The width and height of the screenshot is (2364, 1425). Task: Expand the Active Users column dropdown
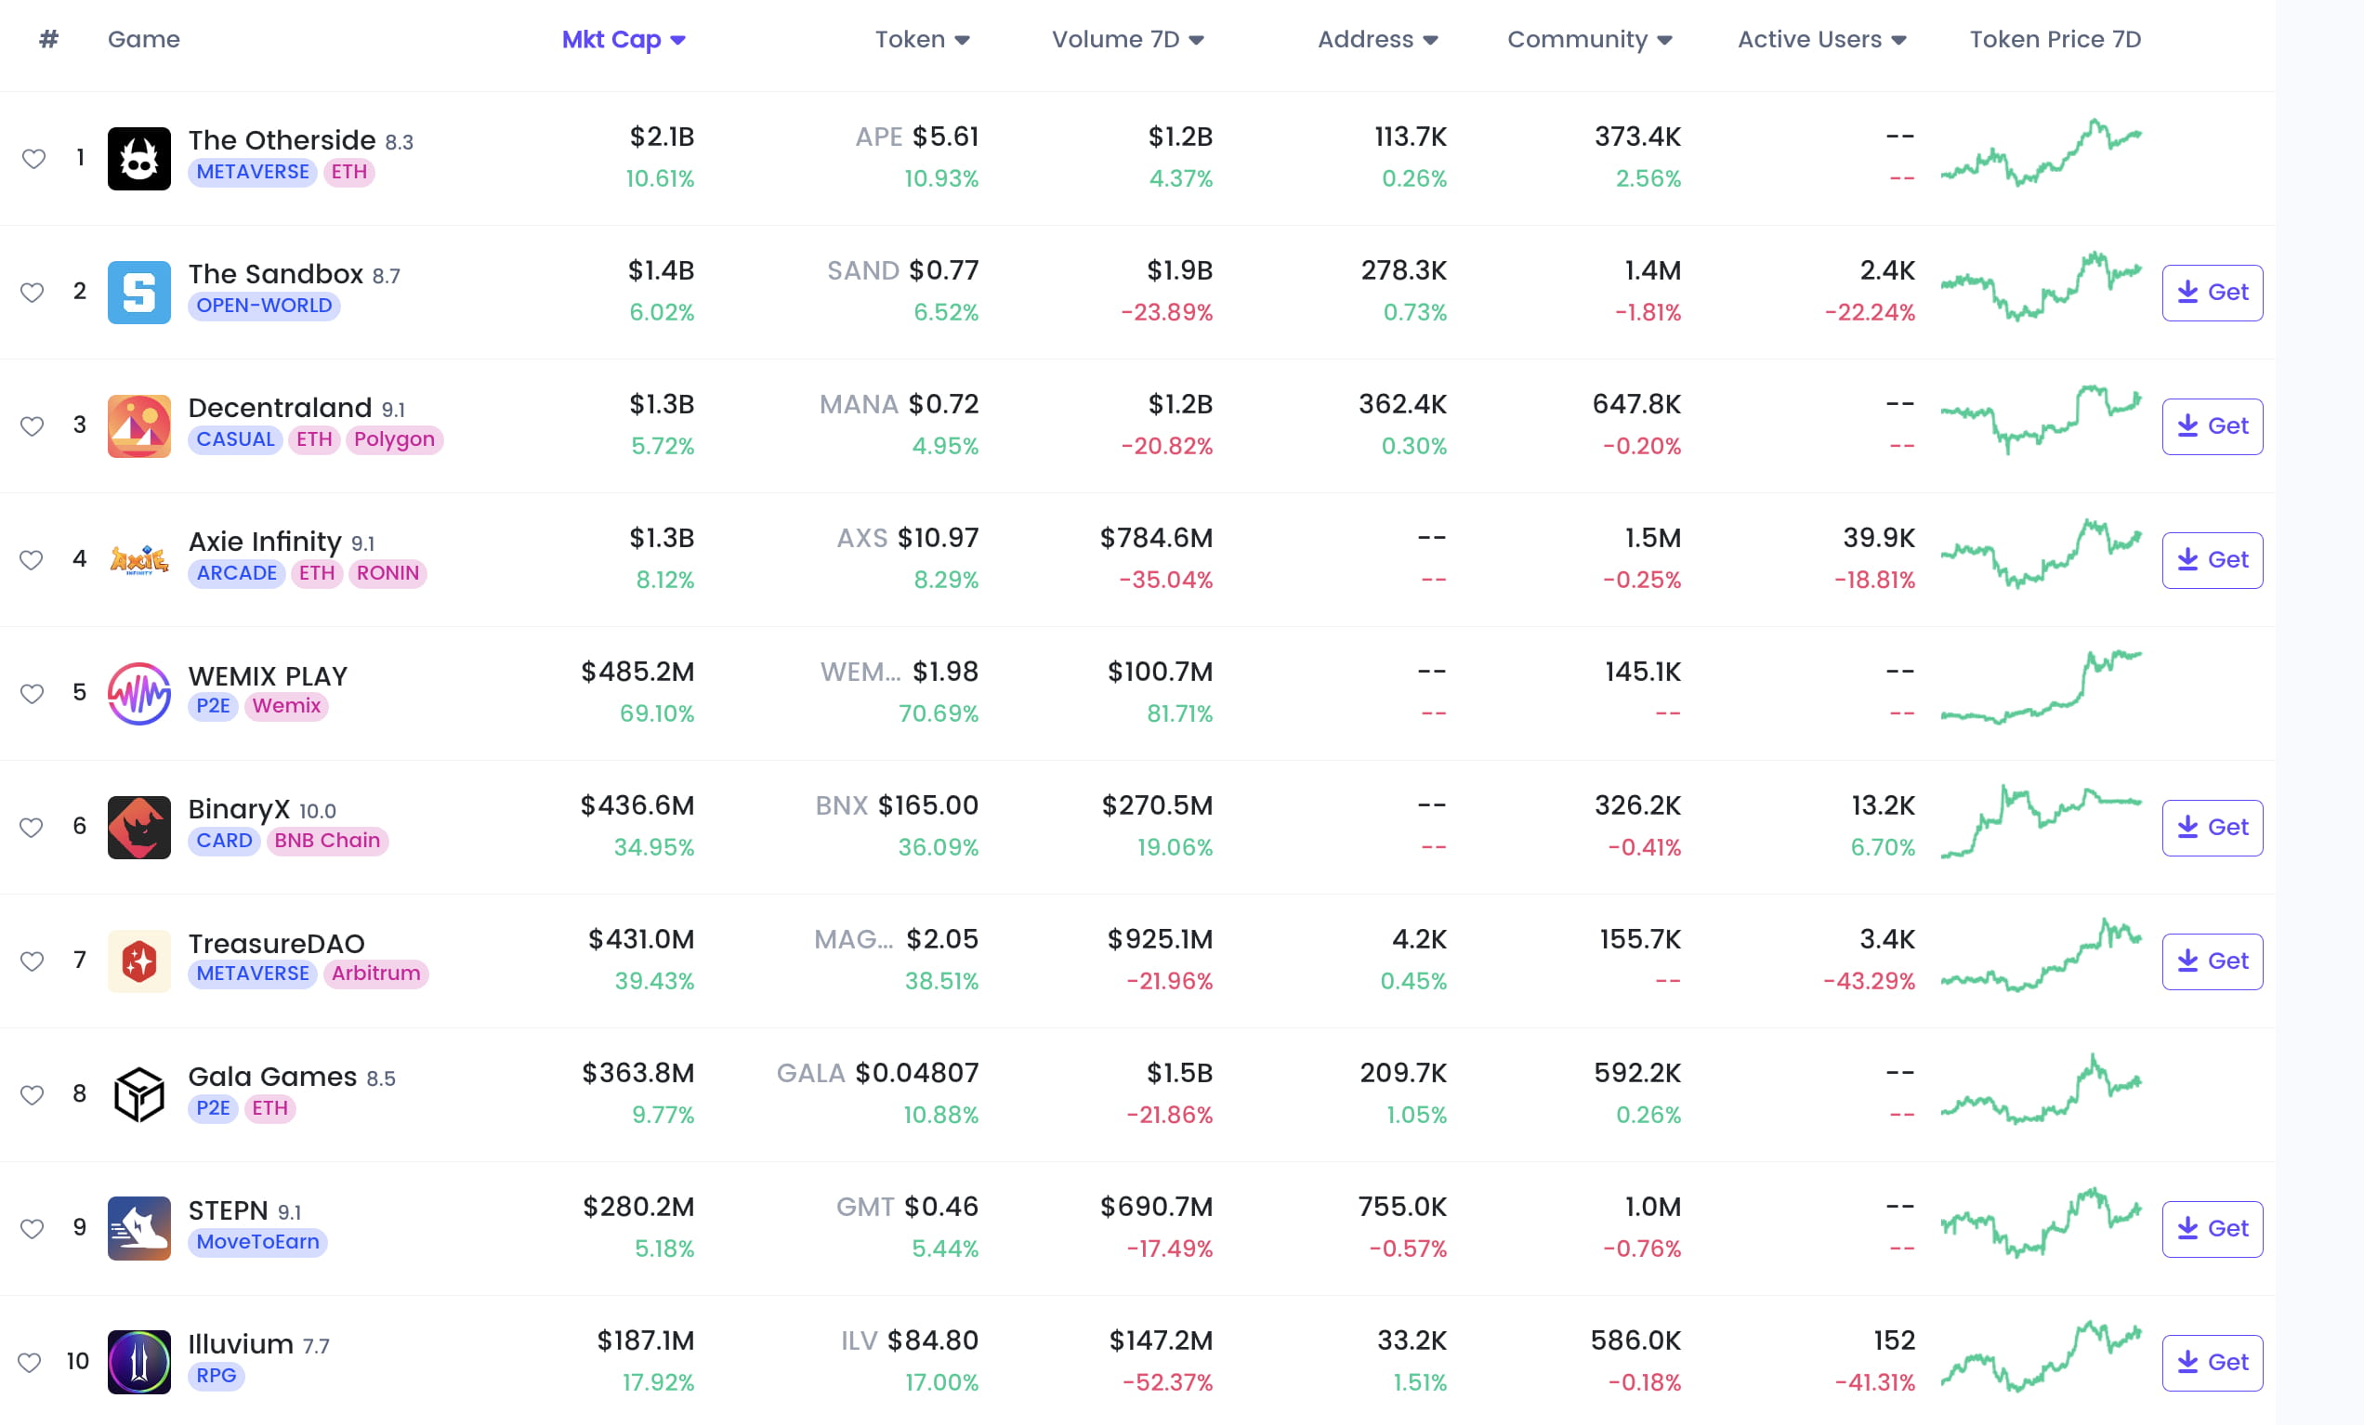tap(1821, 39)
